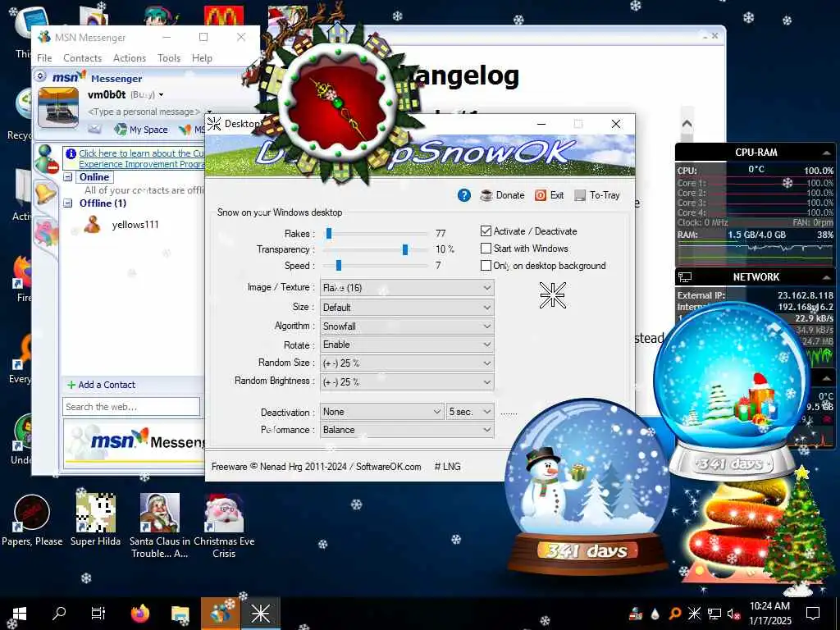Viewport: 840px width, 630px height.
Task: Click the snowflake texture preview image
Action: 552,295
